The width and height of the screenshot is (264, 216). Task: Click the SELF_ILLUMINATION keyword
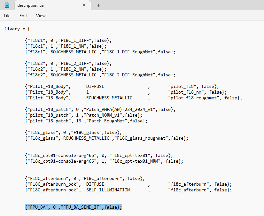pyautogui.click(x=108, y=190)
